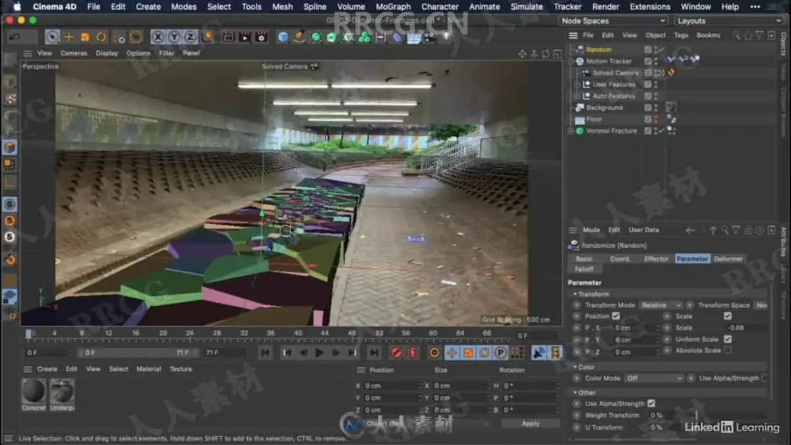791x445 pixels.
Task: Open the Simulate menu
Action: tap(527, 7)
